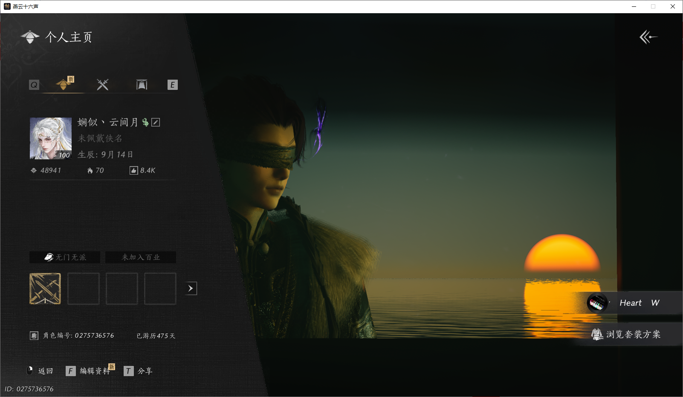Open the crossed swords tab icon

102,84
